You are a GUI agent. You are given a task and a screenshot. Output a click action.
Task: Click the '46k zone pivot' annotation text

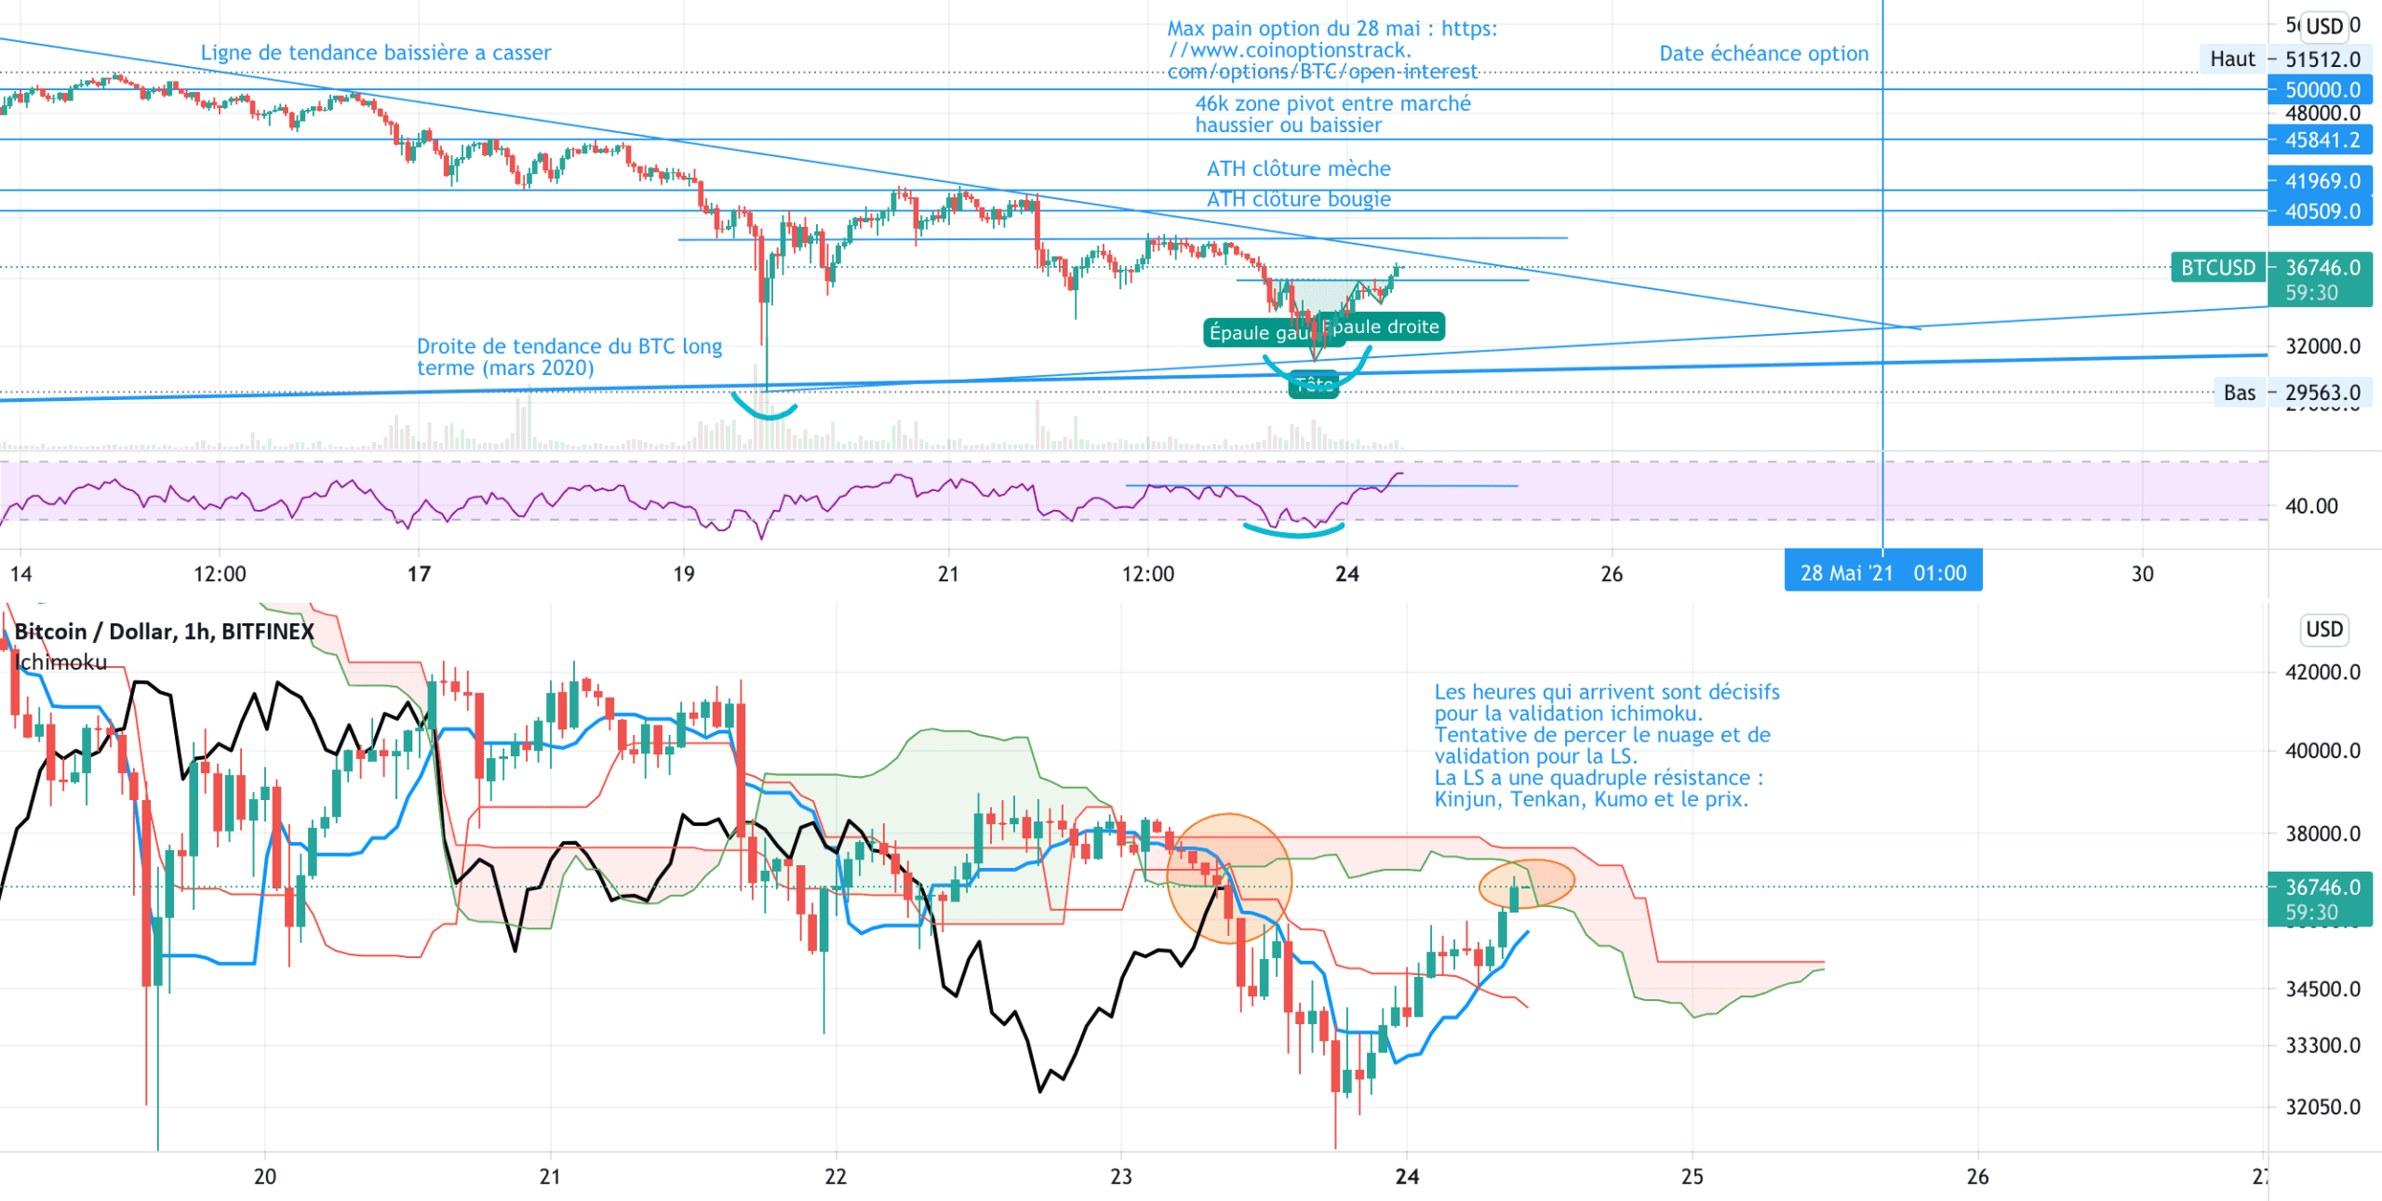[1332, 114]
